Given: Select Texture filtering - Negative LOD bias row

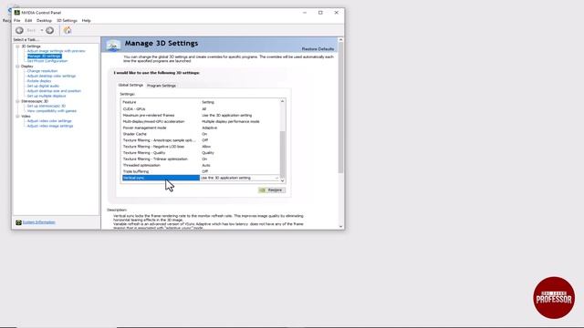Looking at the screenshot, I should point(201,147).
